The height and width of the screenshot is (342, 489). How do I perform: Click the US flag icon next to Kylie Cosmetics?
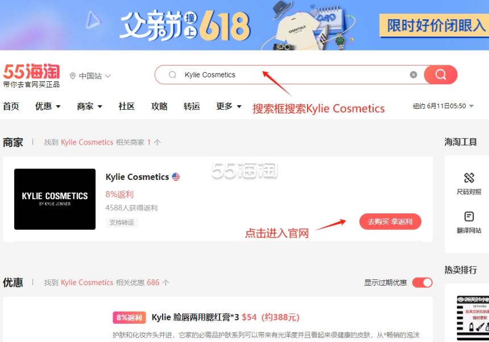tap(176, 176)
